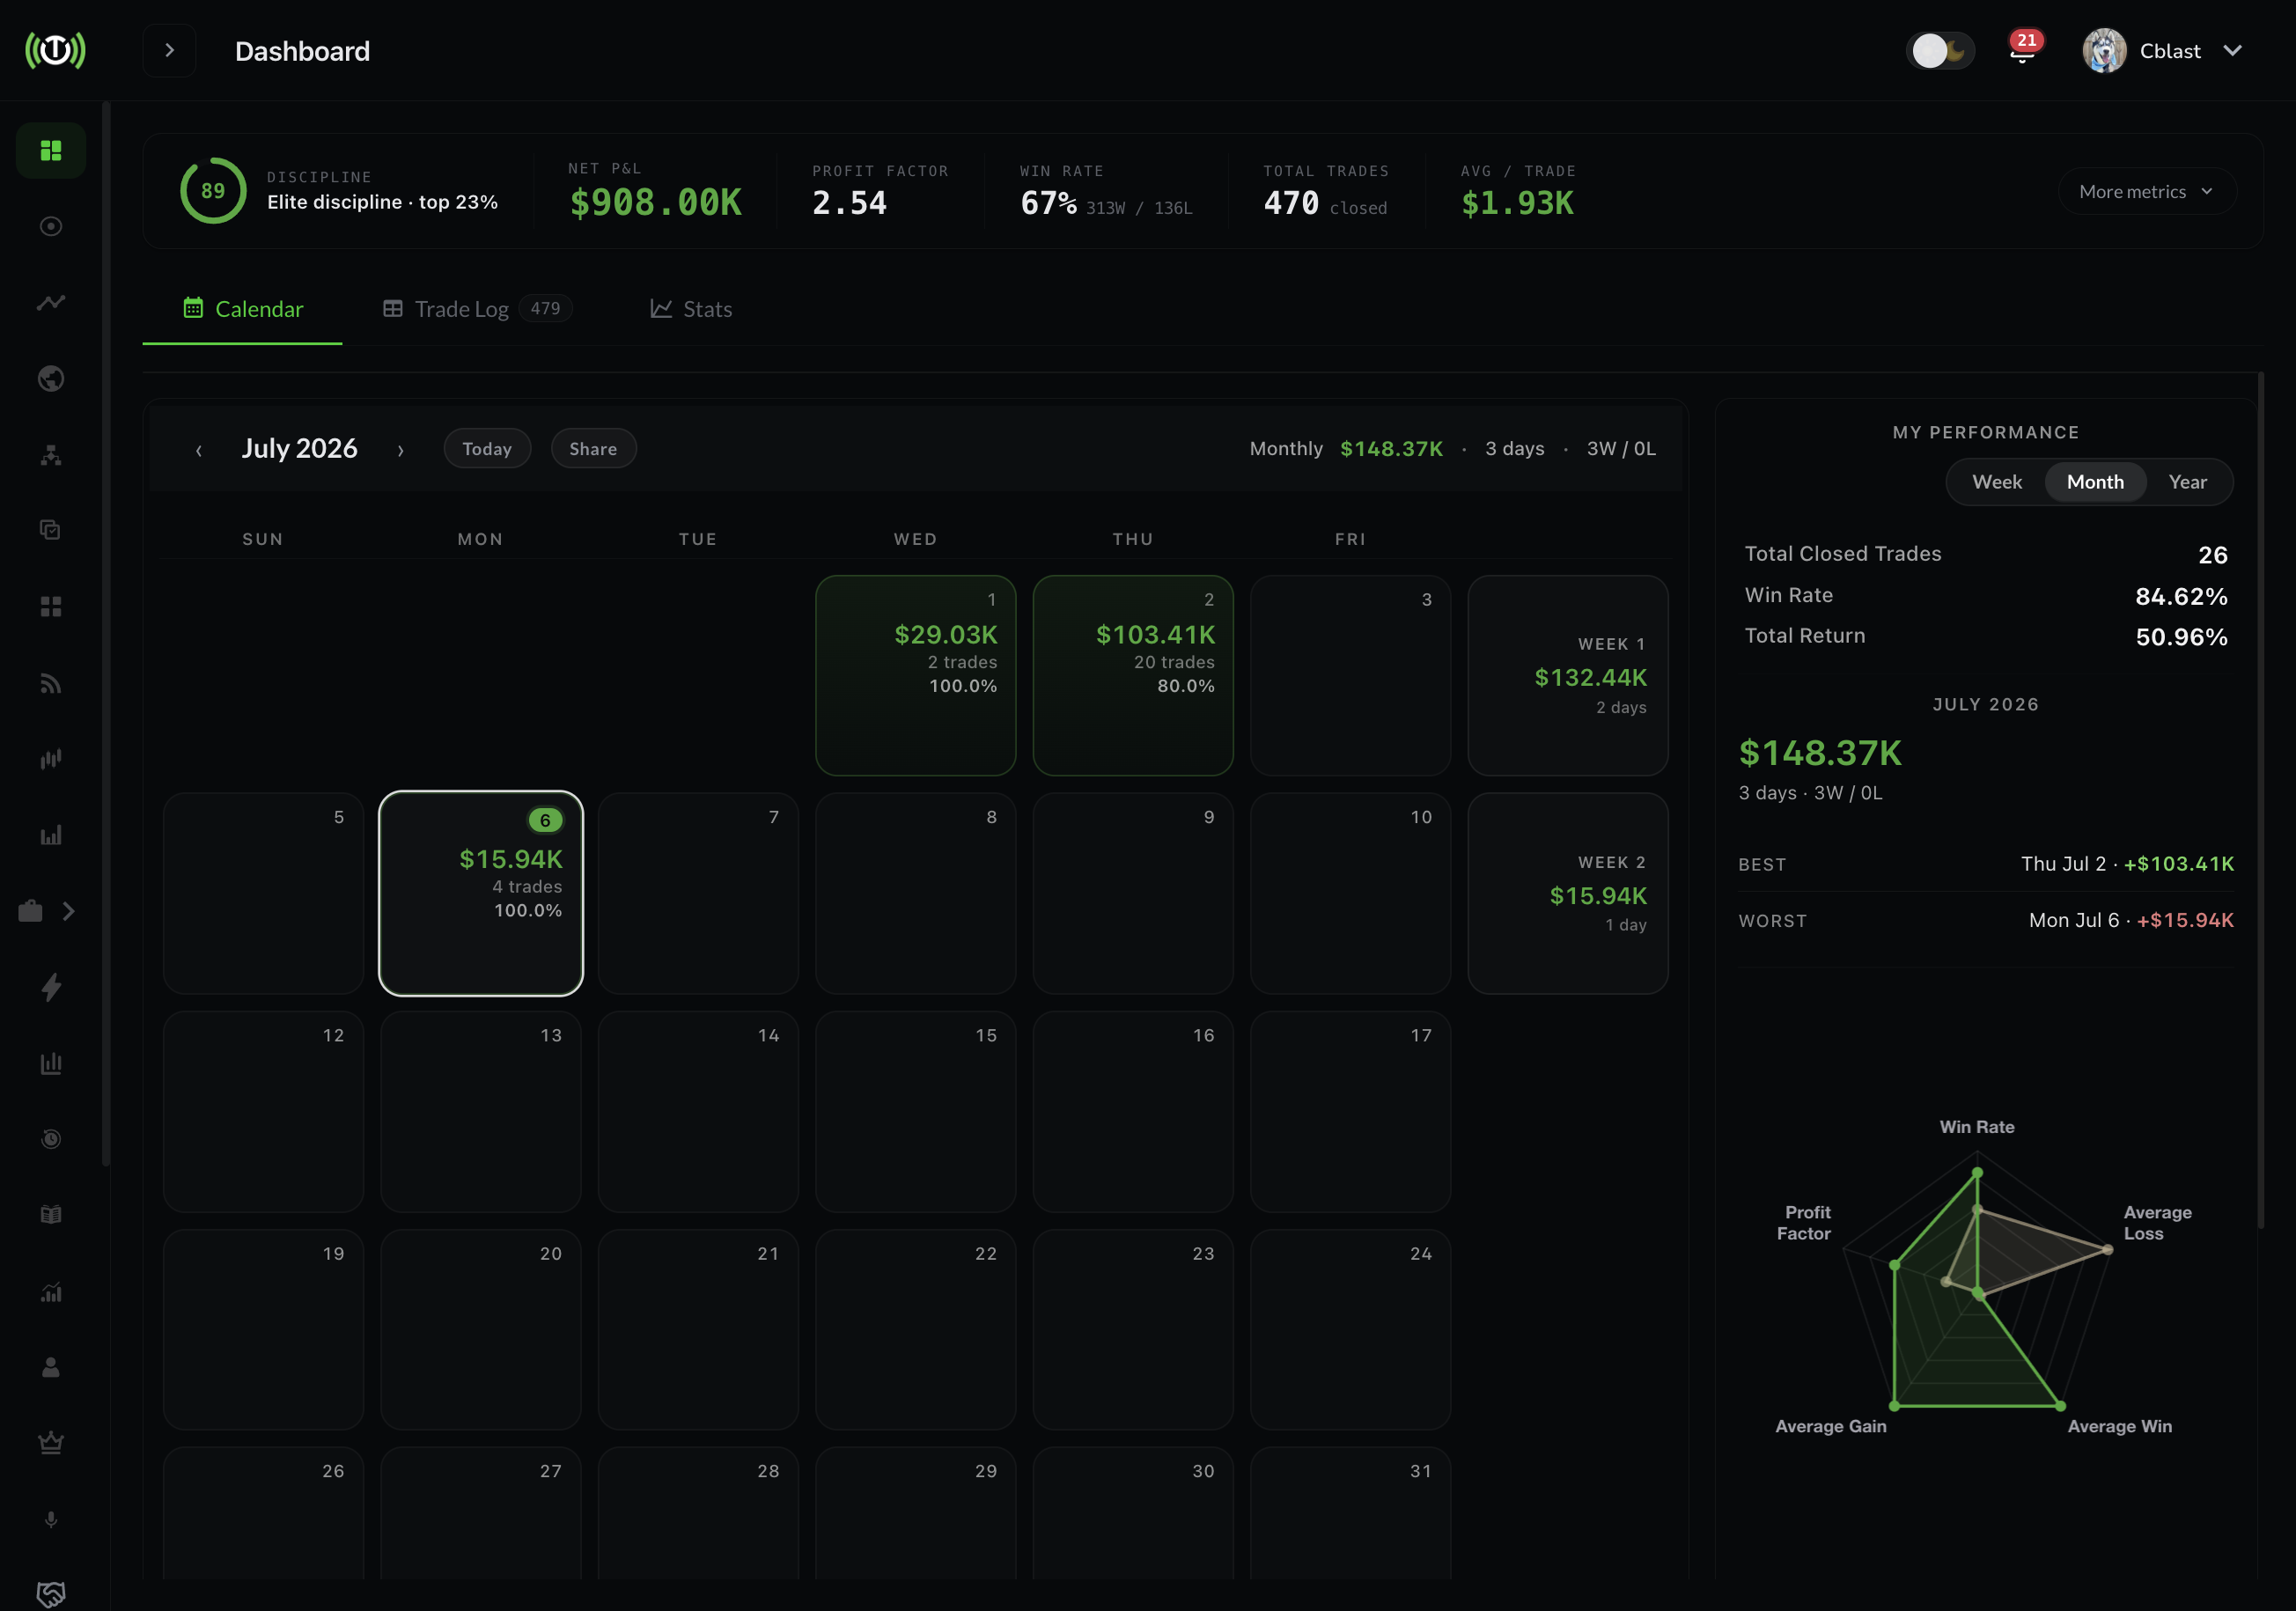Click the checklist copy sidebar icon
This screenshot has width=2296, height=1611.
51,530
